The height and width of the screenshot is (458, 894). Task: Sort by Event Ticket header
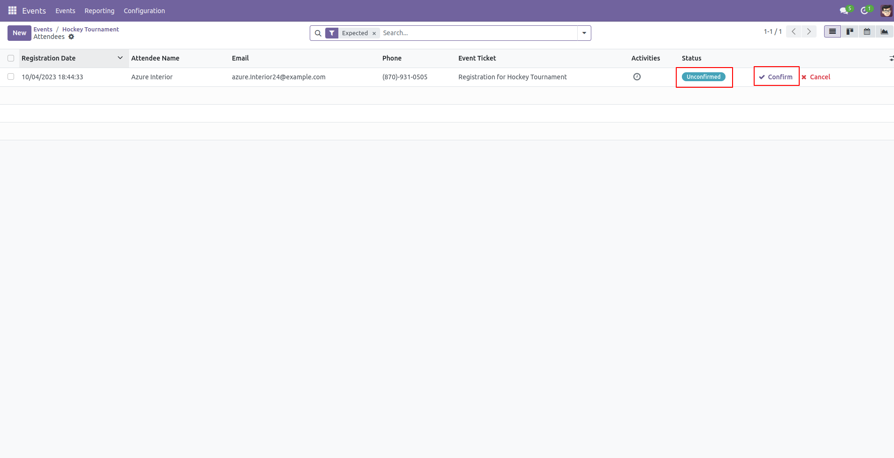coord(477,58)
